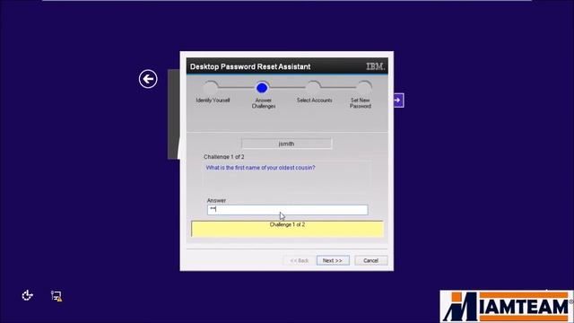Click the disabled << Back button
This screenshot has width=574, height=323.
(x=299, y=260)
